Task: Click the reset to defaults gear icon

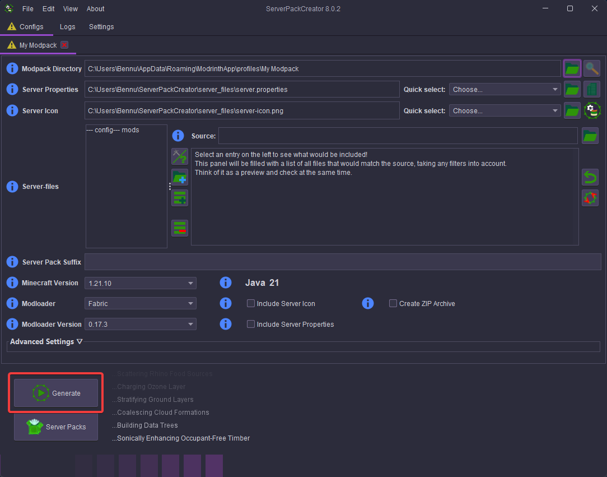Action: tap(590, 198)
